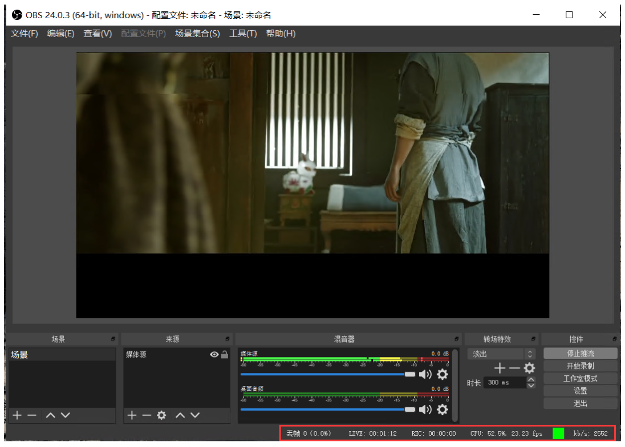625x447 pixels.
Task: Remove the selected scene with minus icon
Action: point(32,415)
